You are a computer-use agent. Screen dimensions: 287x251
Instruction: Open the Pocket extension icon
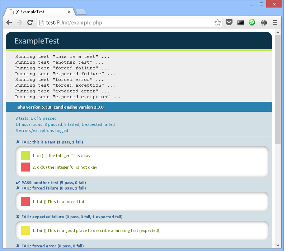(229, 23)
